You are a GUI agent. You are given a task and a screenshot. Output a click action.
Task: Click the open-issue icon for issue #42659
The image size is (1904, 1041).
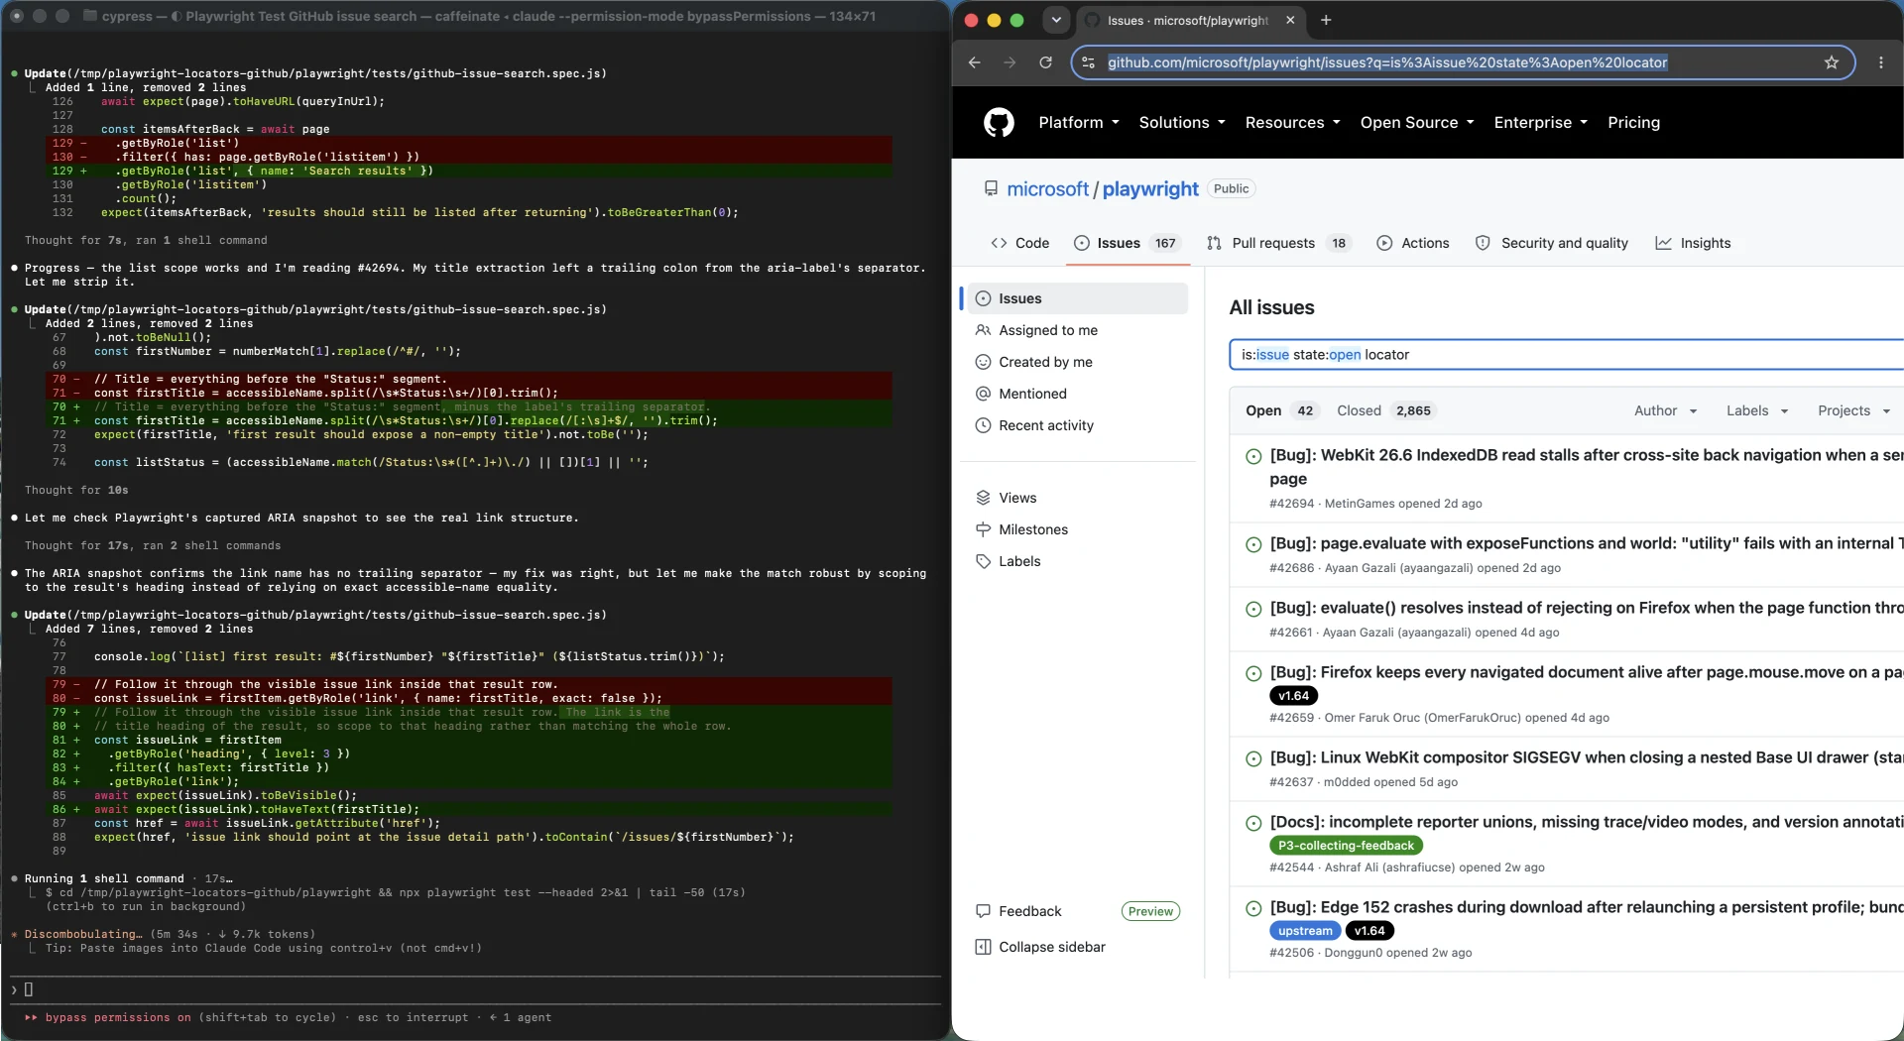(1253, 673)
